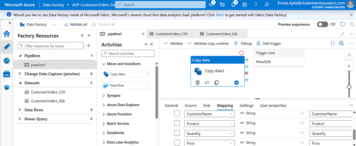The image size is (356, 146).
Task: Zoom in canvas with plus icon
Action: pyautogui.click(x=349, y=66)
